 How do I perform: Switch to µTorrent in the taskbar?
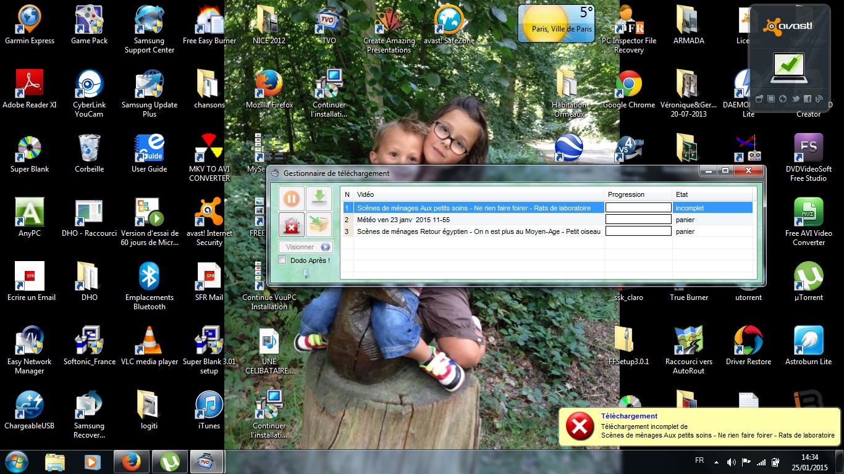click(169, 462)
